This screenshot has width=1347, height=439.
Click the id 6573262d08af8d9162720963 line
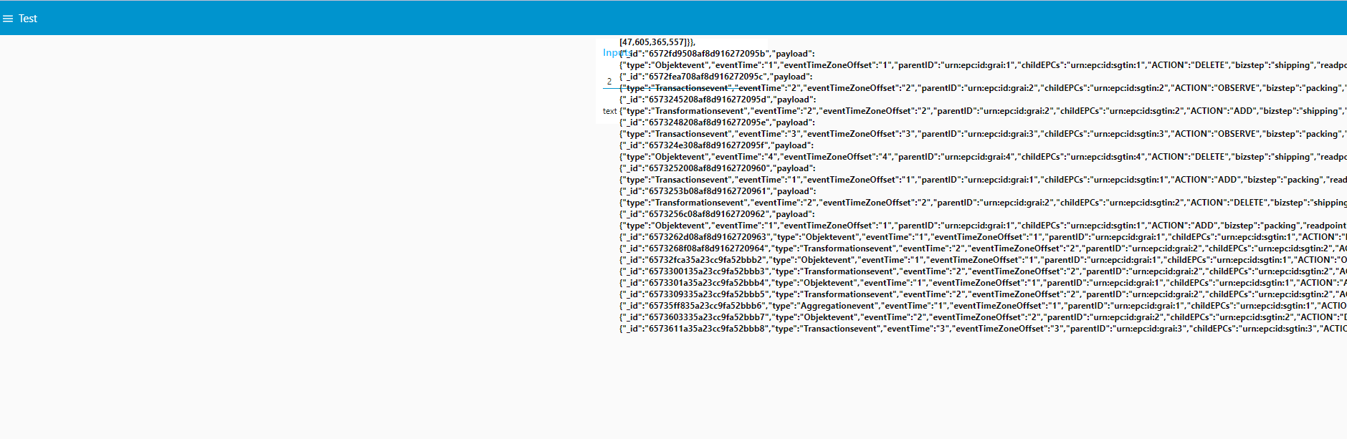pyautogui.click(x=983, y=237)
